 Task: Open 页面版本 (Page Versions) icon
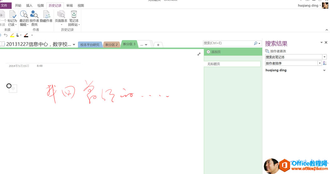click(x=61, y=14)
